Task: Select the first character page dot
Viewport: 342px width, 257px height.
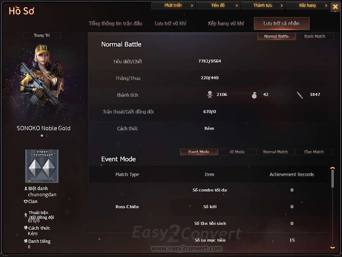Action: coord(42,136)
